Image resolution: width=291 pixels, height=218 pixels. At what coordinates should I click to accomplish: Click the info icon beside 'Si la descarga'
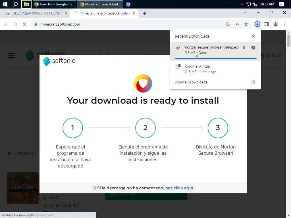pos(94,188)
